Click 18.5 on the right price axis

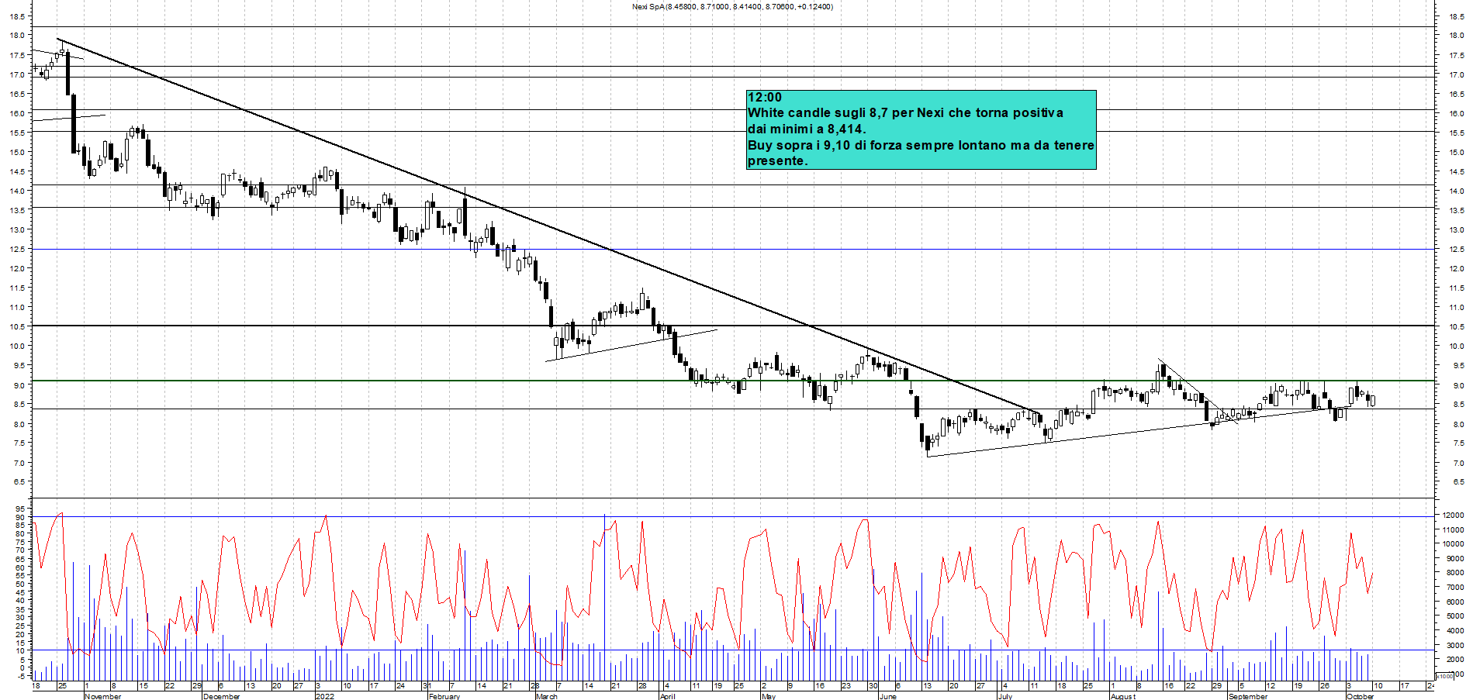tap(1456, 16)
